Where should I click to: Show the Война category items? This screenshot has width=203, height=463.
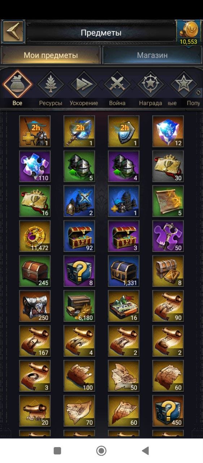coord(117,89)
